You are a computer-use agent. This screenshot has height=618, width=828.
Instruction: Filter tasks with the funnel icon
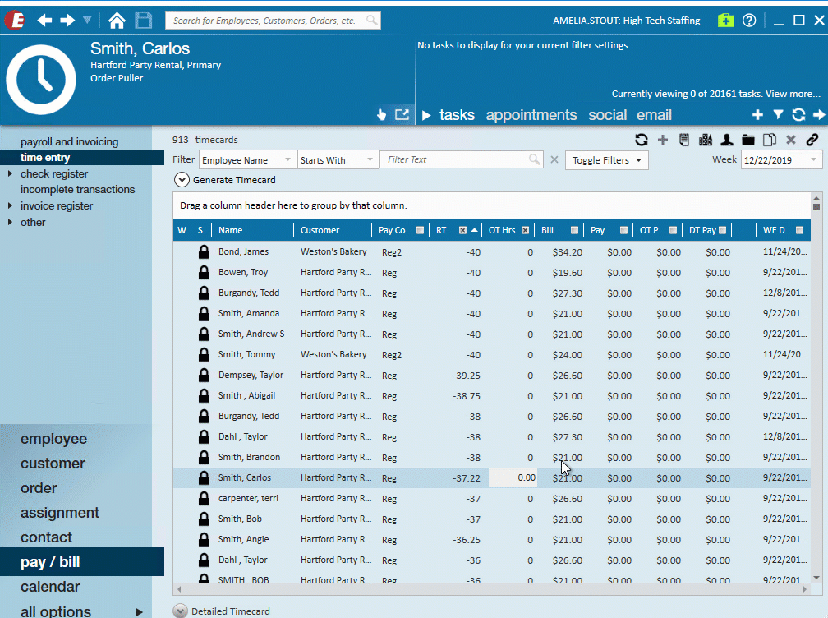pyautogui.click(x=777, y=115)
